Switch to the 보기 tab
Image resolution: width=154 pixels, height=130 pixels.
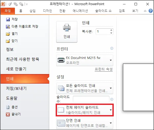point(135,11)
